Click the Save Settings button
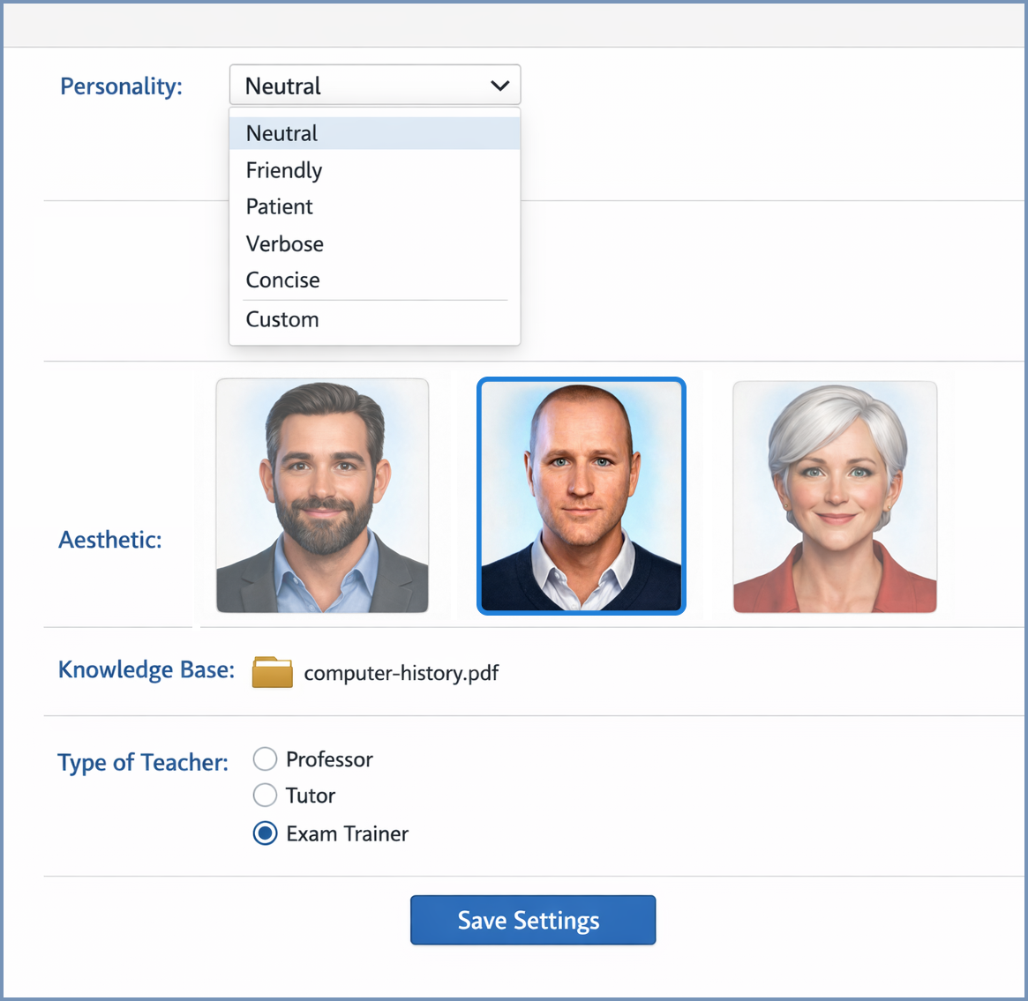This screenshot has width=1028, height=1001. pyautogui.click(x=533, y=921)
